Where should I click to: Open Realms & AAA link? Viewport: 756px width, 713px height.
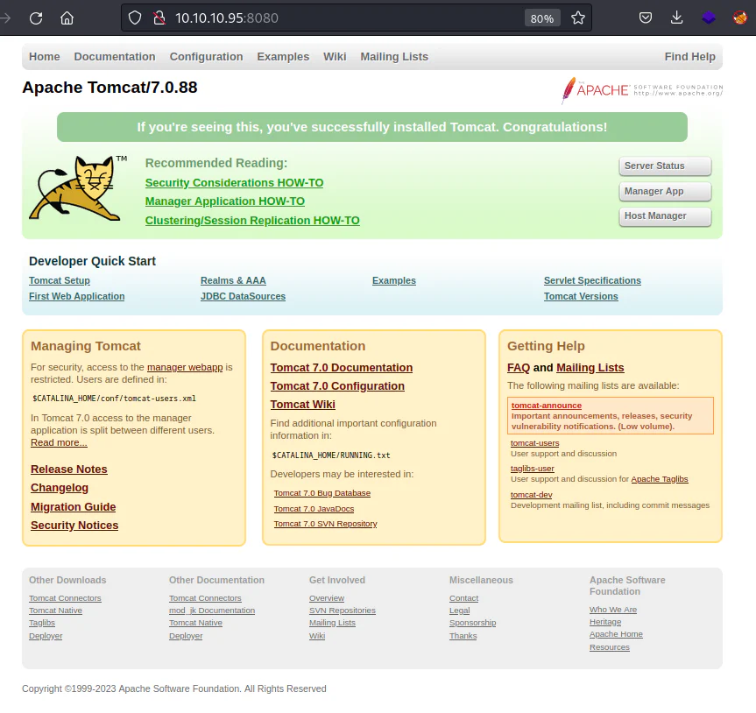tap(233, 280)
